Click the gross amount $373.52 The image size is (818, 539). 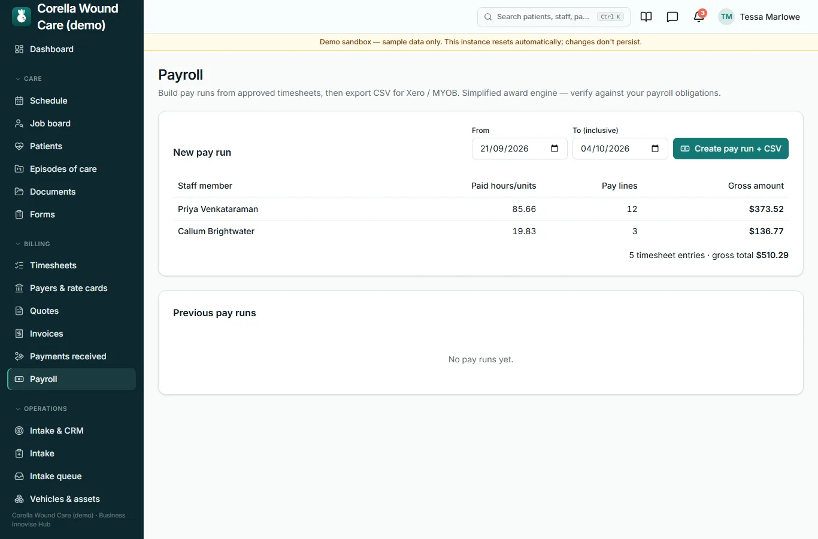[x=767, y=209]
